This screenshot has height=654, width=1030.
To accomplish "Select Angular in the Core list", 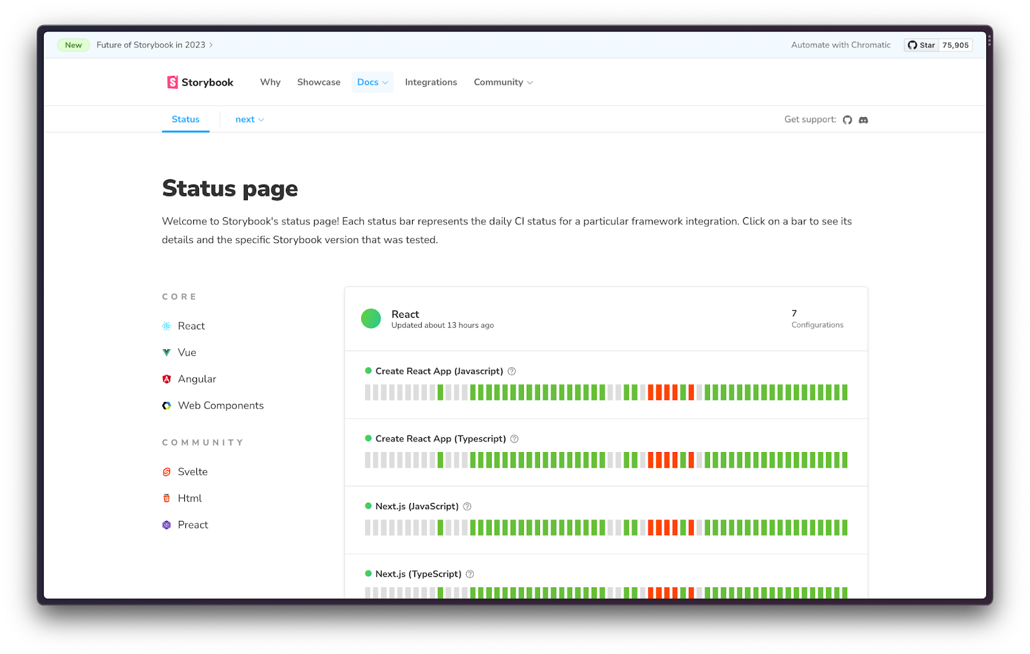I will pos(197,379).
